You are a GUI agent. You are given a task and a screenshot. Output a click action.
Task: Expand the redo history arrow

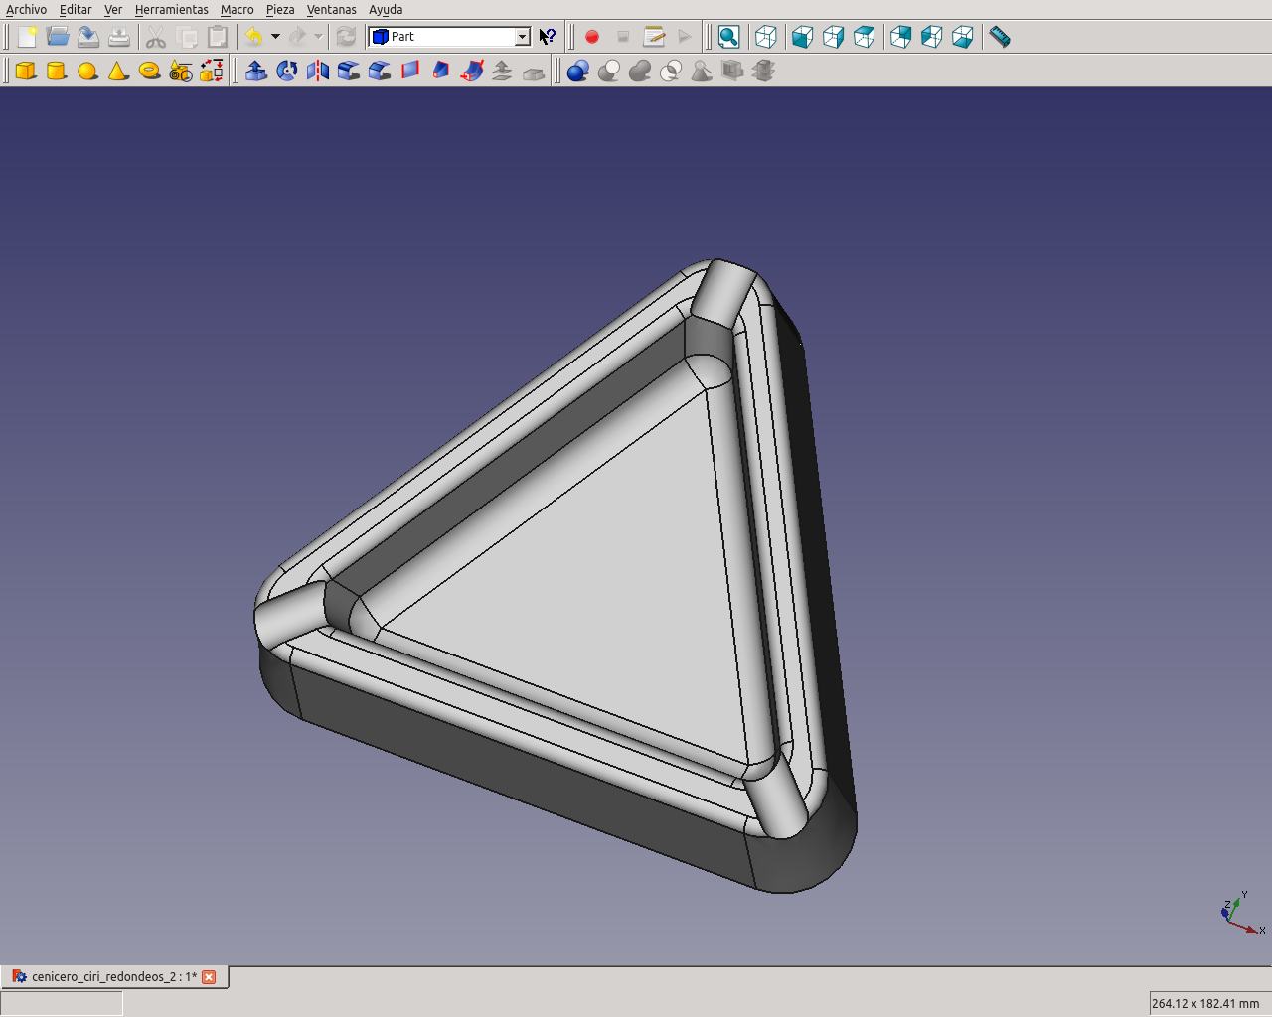318,37
